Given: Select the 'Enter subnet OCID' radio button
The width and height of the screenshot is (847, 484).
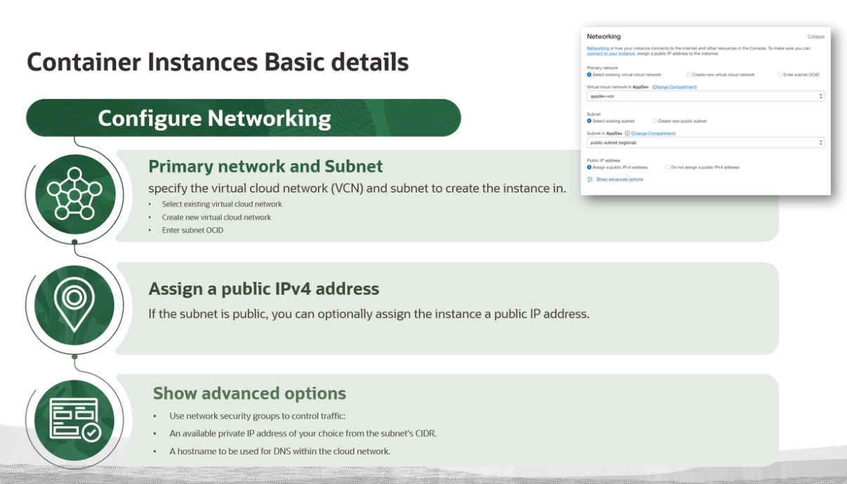Looking at the screenshot, I should point(780,74).
